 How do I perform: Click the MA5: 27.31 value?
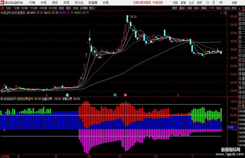37,13
